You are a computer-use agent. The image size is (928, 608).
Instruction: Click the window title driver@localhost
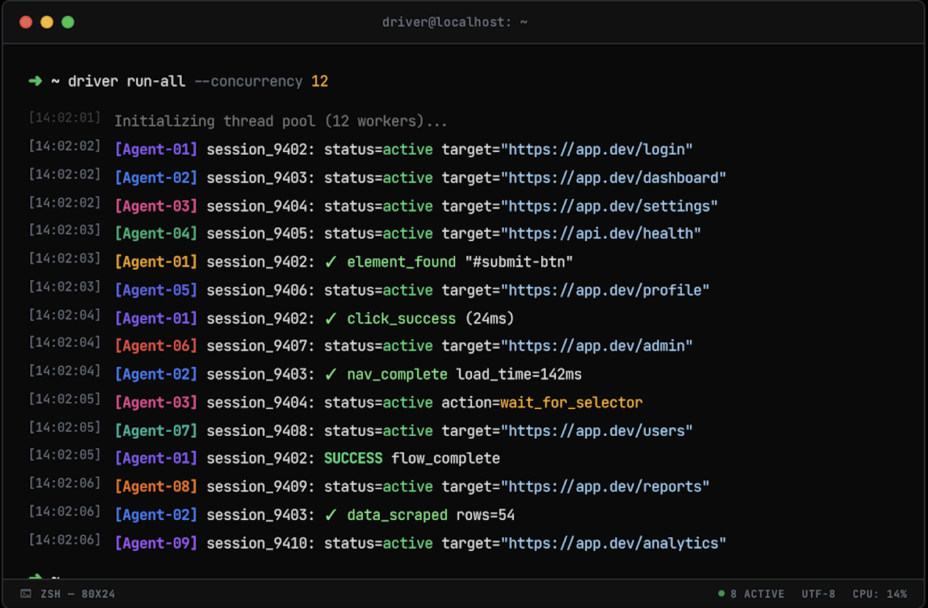click(x=455, y=22)
